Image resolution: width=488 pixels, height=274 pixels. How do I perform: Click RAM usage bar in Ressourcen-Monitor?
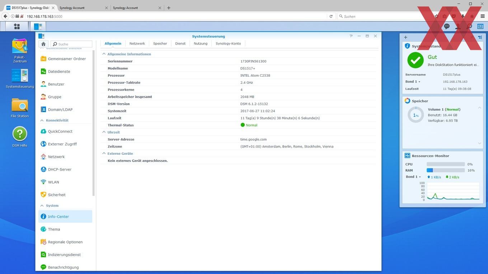tap(445, 170)
